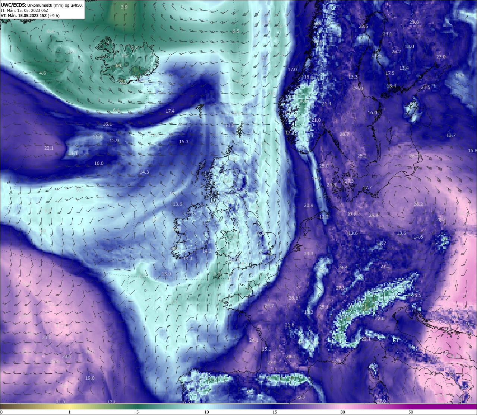Screen dimensions: 477x415
Task: Select the 15.1 value label
Action: [x=266, y=349]
